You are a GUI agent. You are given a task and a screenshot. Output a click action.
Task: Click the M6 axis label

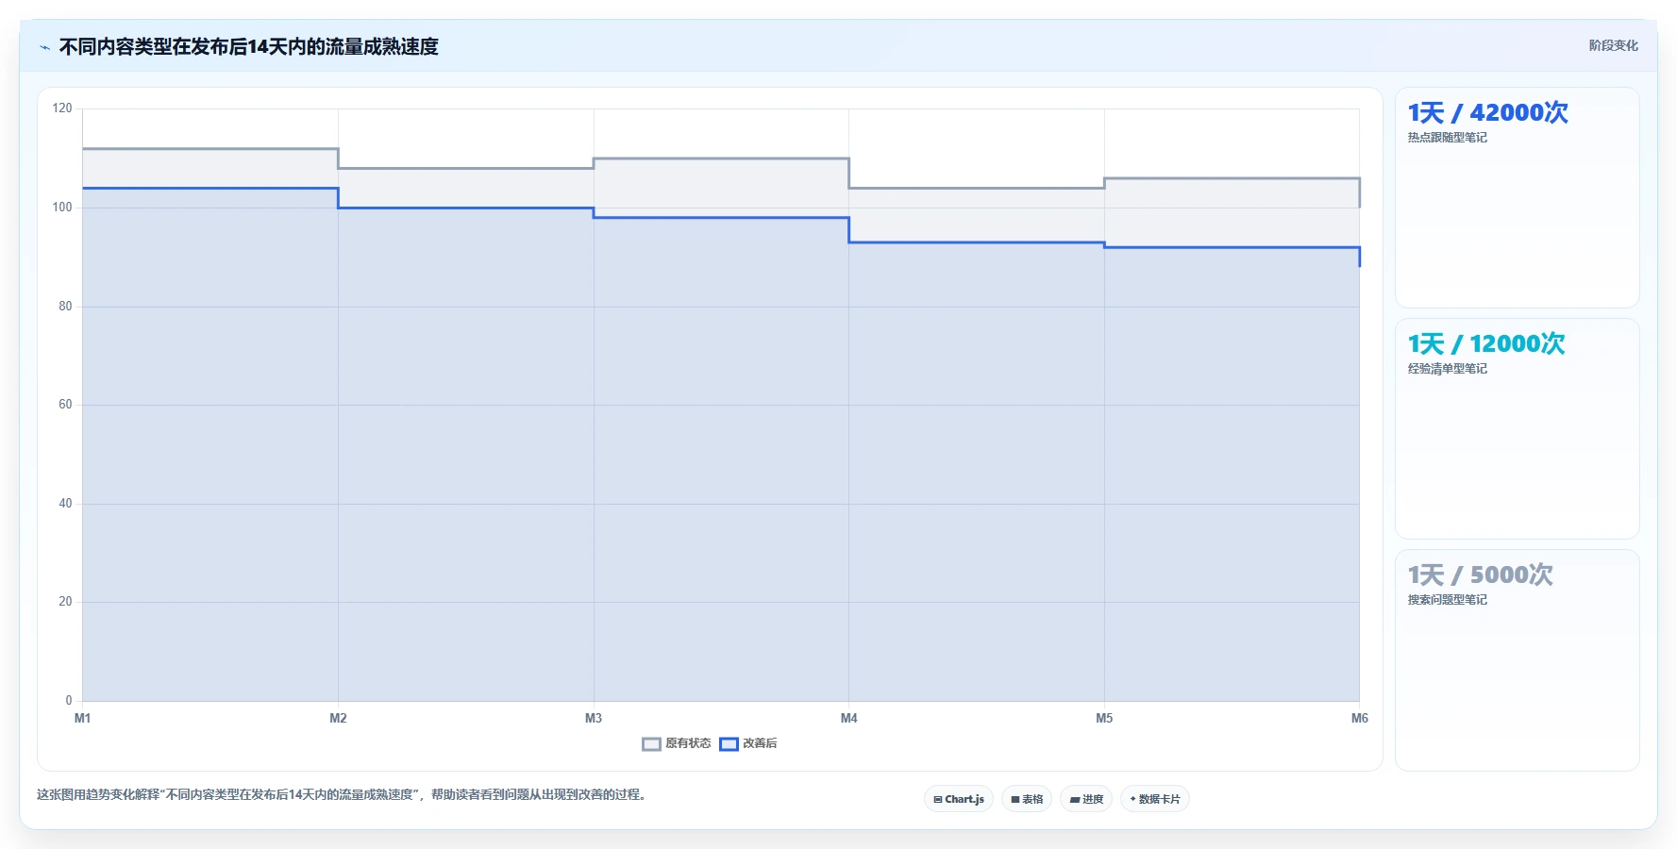1359,718
